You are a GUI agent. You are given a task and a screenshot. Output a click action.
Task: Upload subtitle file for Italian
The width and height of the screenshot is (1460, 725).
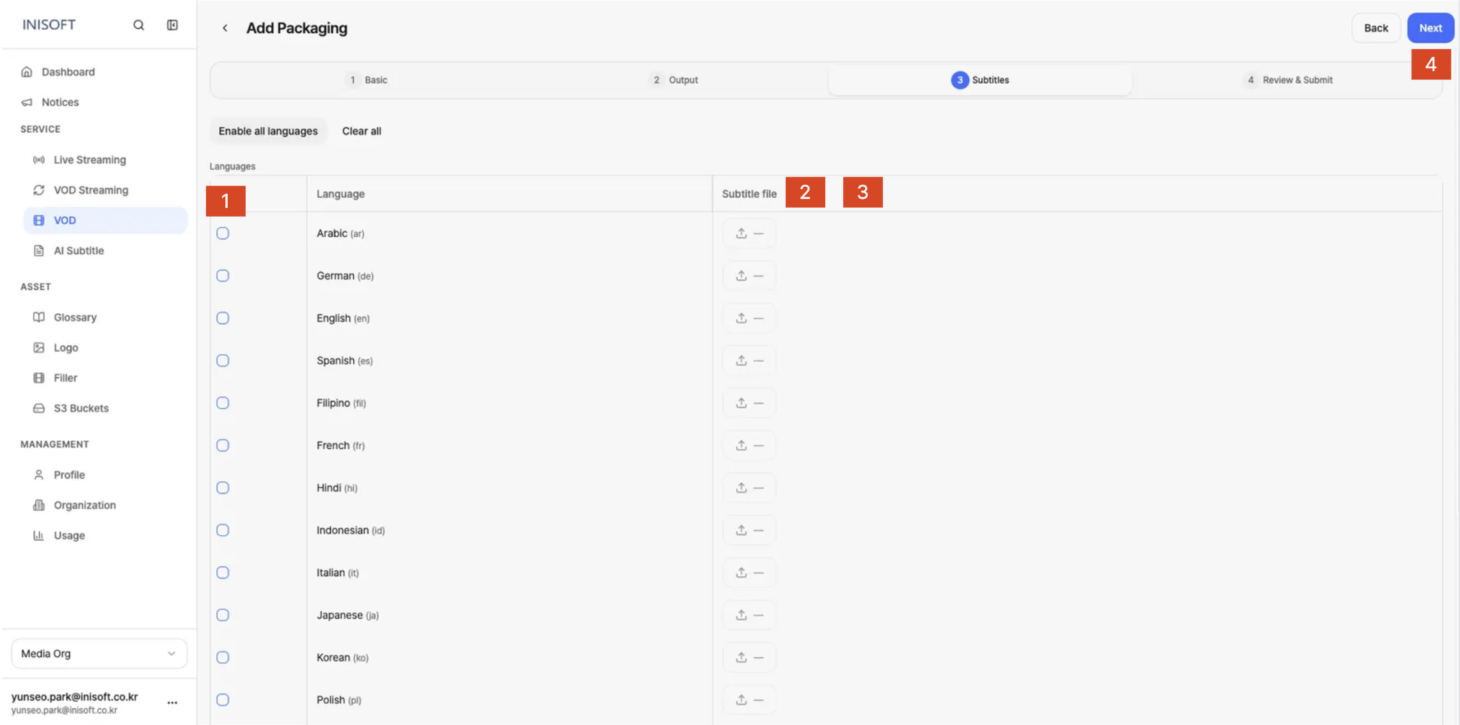[749, 572]
